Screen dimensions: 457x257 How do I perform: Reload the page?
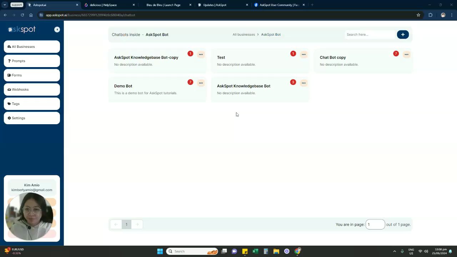pyautogui.click(x=22, y=15)
